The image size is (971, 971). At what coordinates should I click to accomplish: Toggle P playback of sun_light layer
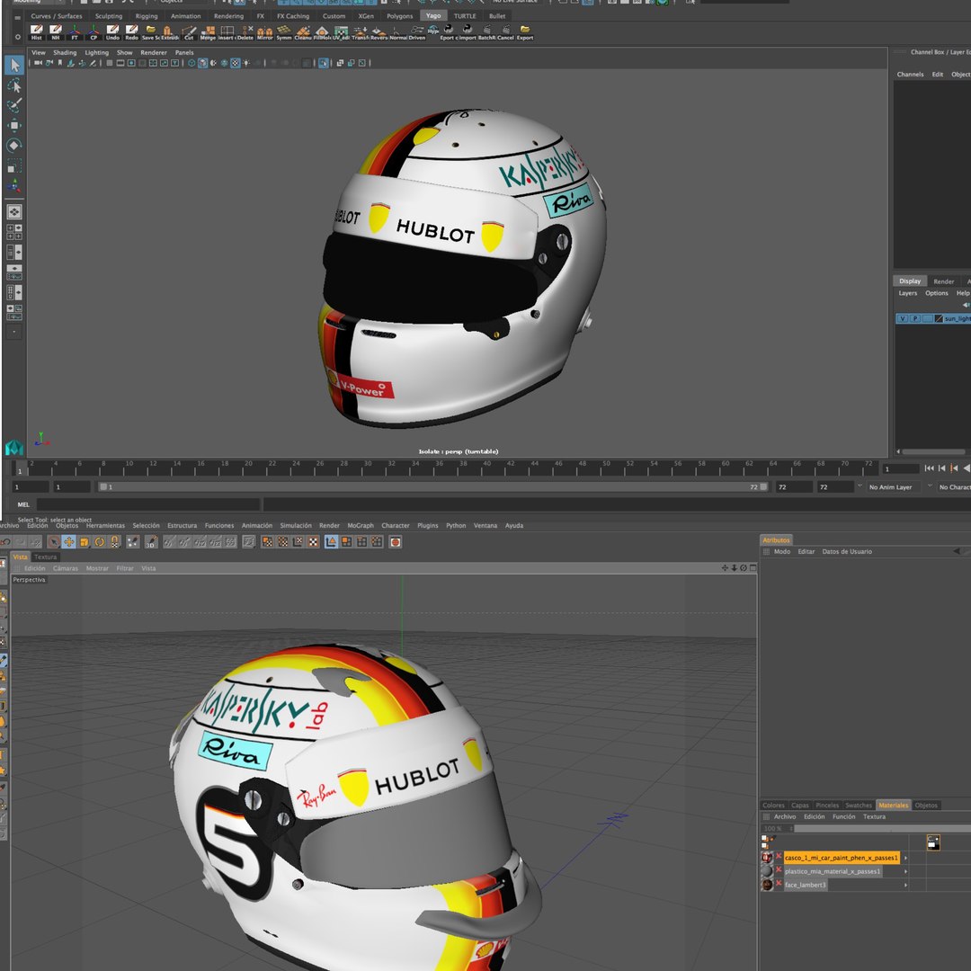[914, 318]
